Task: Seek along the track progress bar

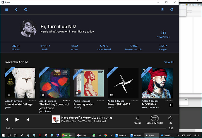Action: 89,128
